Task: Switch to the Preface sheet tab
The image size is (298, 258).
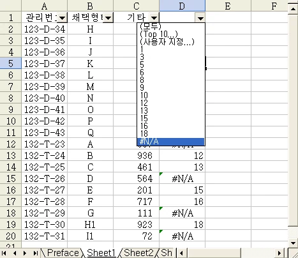Action: pyautogui.click(x=63, y=253)
